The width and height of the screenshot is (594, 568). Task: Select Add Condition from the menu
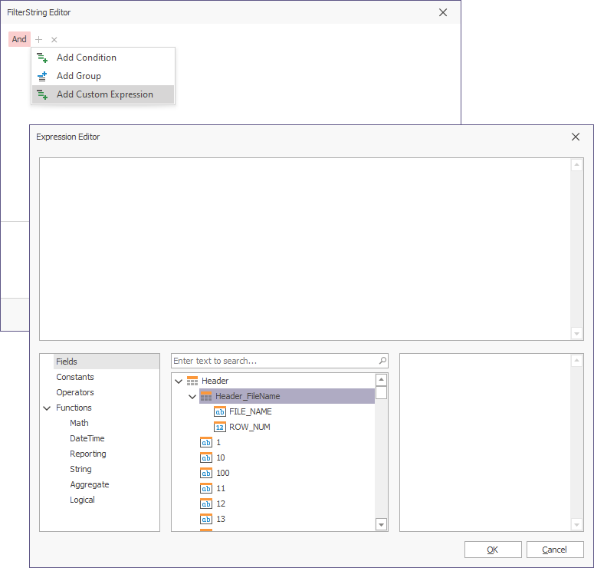click(x=103, y=58)
